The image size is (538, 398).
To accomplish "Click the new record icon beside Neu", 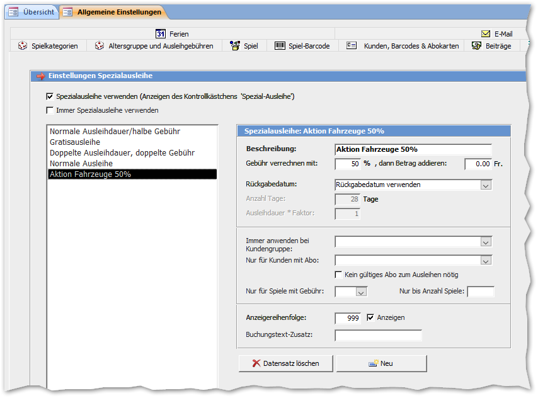I will point(374,363).
